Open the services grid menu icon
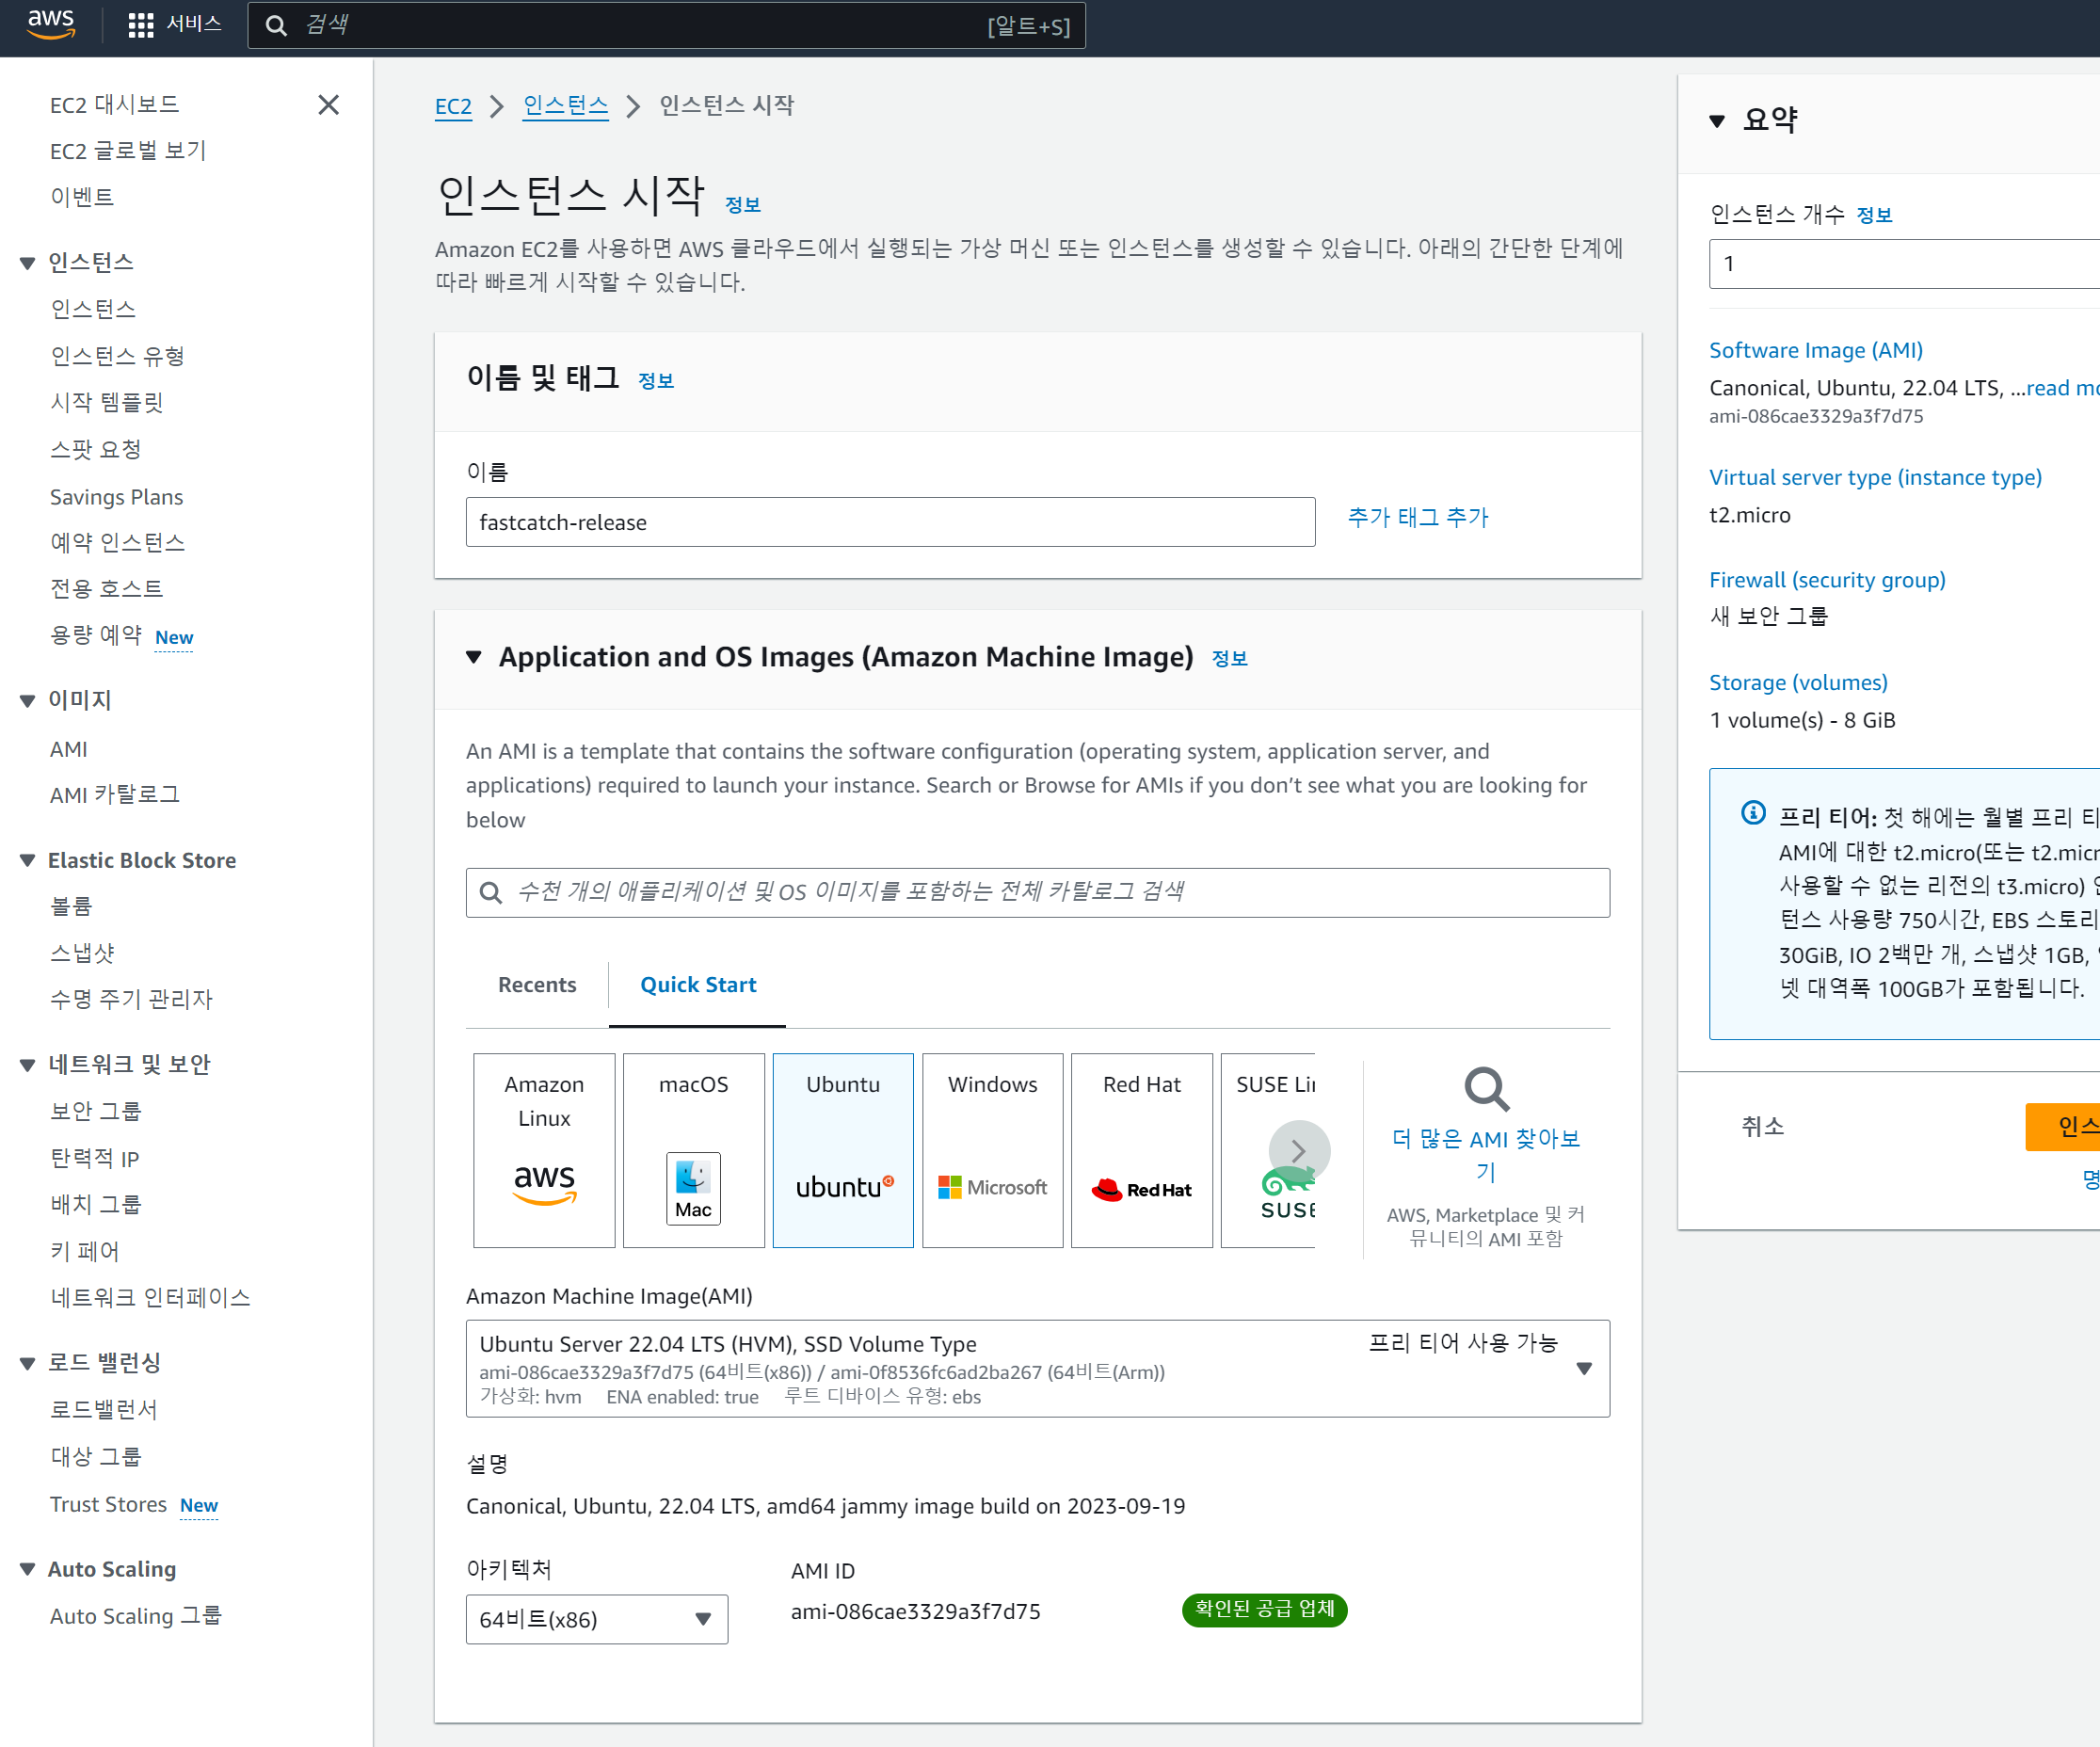2100x1747 pixels. tap(141, 25)
